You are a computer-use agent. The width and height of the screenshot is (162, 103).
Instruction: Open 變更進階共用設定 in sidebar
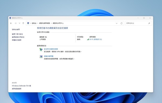click(18, 37)
